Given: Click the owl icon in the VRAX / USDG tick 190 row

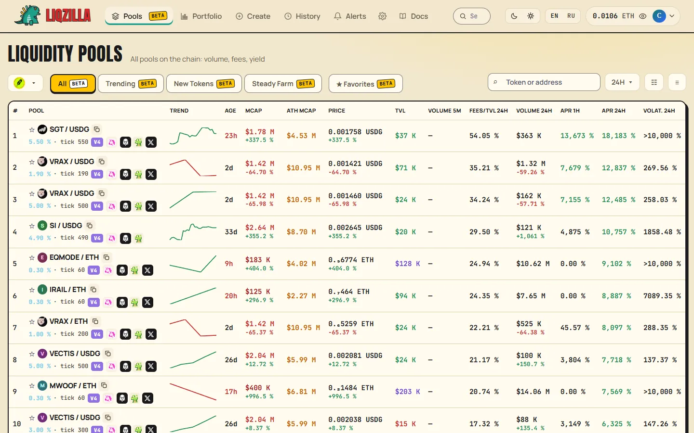Looking at the screenshot, I should (x=126, y=174).
